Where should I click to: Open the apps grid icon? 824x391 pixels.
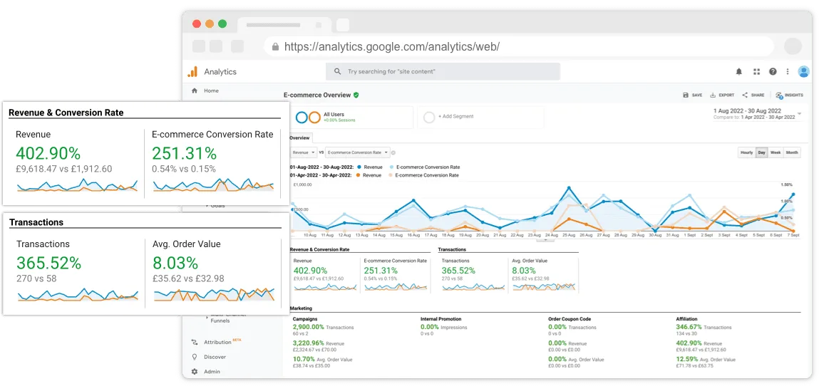757,71
